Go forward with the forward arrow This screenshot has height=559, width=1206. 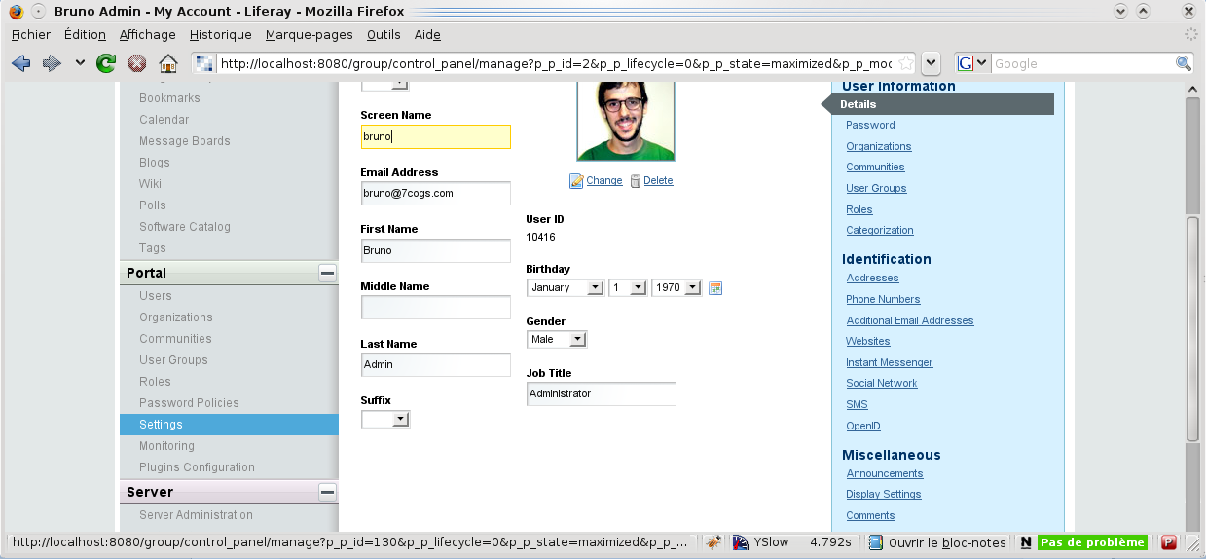click(x=52, y=63)
